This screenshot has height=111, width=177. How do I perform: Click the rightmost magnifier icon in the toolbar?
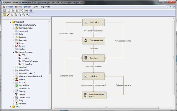pos(27,14)
